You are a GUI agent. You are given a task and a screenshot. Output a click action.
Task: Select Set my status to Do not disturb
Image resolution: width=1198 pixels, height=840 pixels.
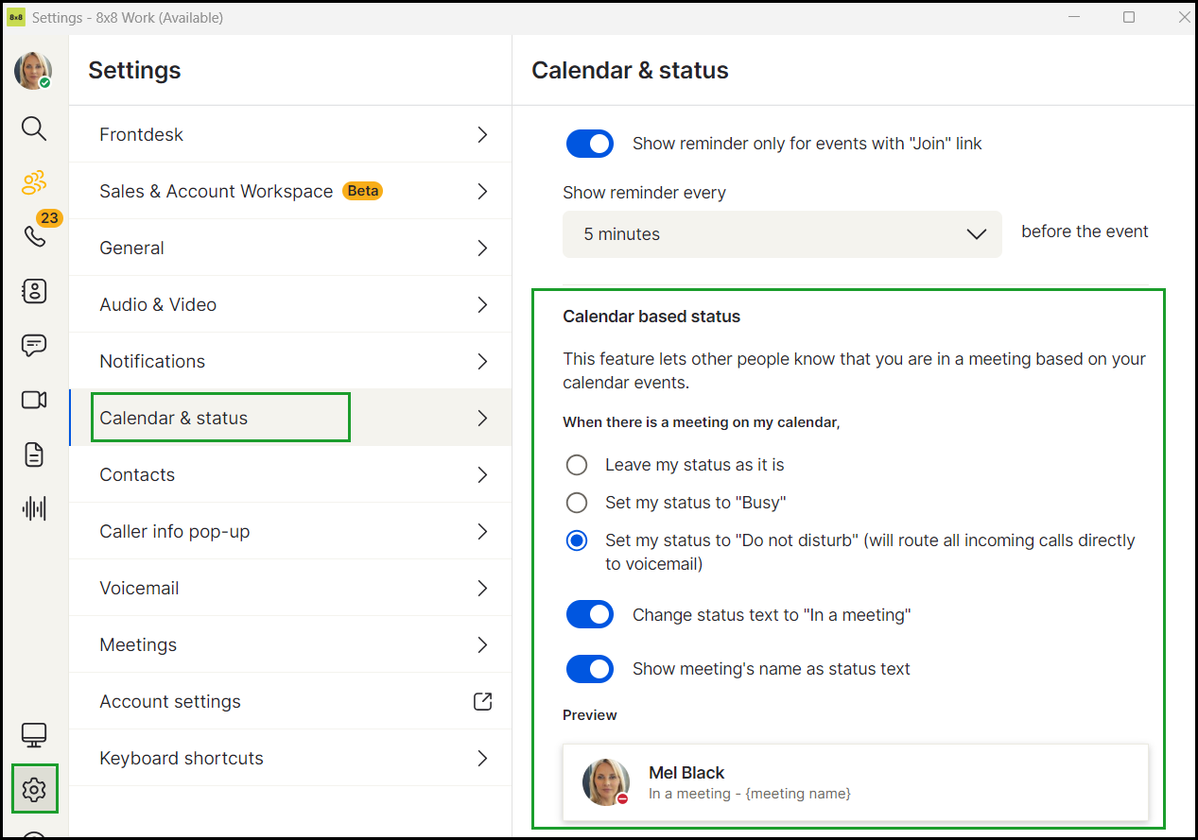coord(576,540)
